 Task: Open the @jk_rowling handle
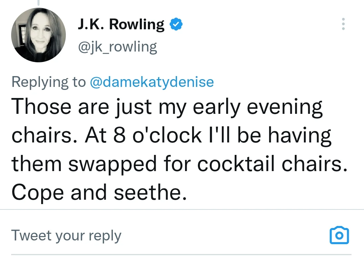pos(118,47)
